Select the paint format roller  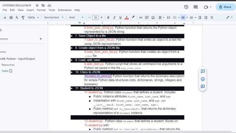(23, 17)
